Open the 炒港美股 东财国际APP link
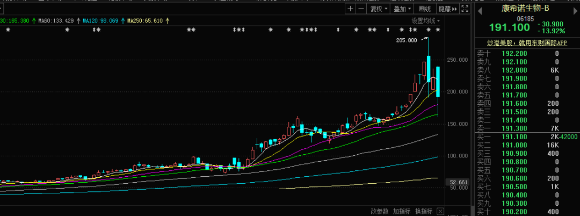 point(526,42)
